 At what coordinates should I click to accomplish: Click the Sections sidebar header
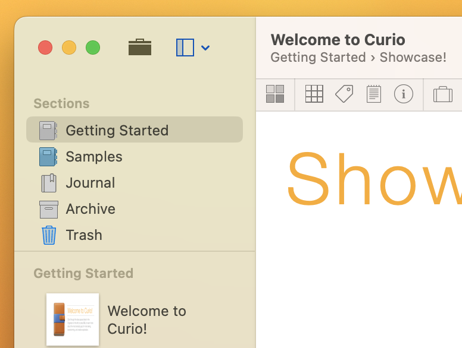pyautogui.click(x=61, y=103)
